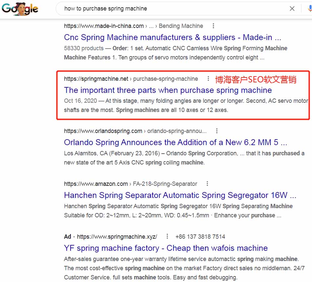The width and height of the screenshot is (312, 282).
Task: Open three-dot menu for orlandospring.com result
Action: pyautogui.click(x=217, y=131)
